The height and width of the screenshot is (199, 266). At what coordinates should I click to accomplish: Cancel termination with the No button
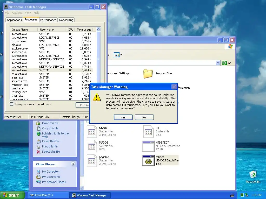pyautogui.click(x=144, y=117)
